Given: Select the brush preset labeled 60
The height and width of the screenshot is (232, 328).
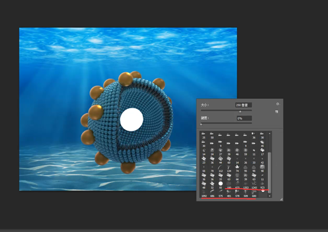Looking at the screenshot, I should pyautogui.click(x=229, y=160).
